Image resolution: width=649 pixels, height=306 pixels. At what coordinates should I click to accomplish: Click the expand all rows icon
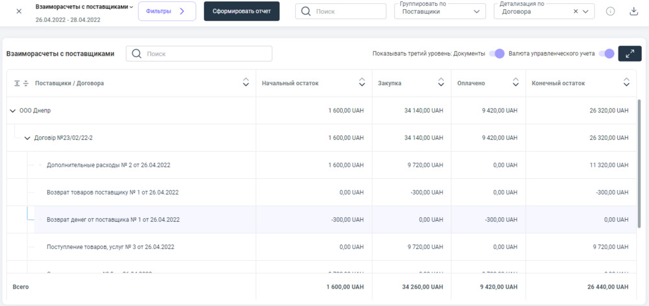pyautogui.click(x=17, y=83)
